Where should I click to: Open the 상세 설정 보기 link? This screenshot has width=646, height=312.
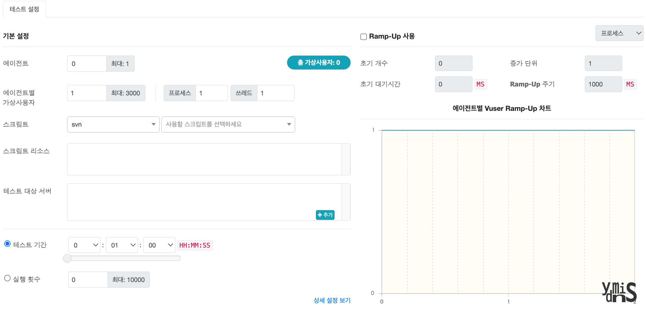coord(332,300)
